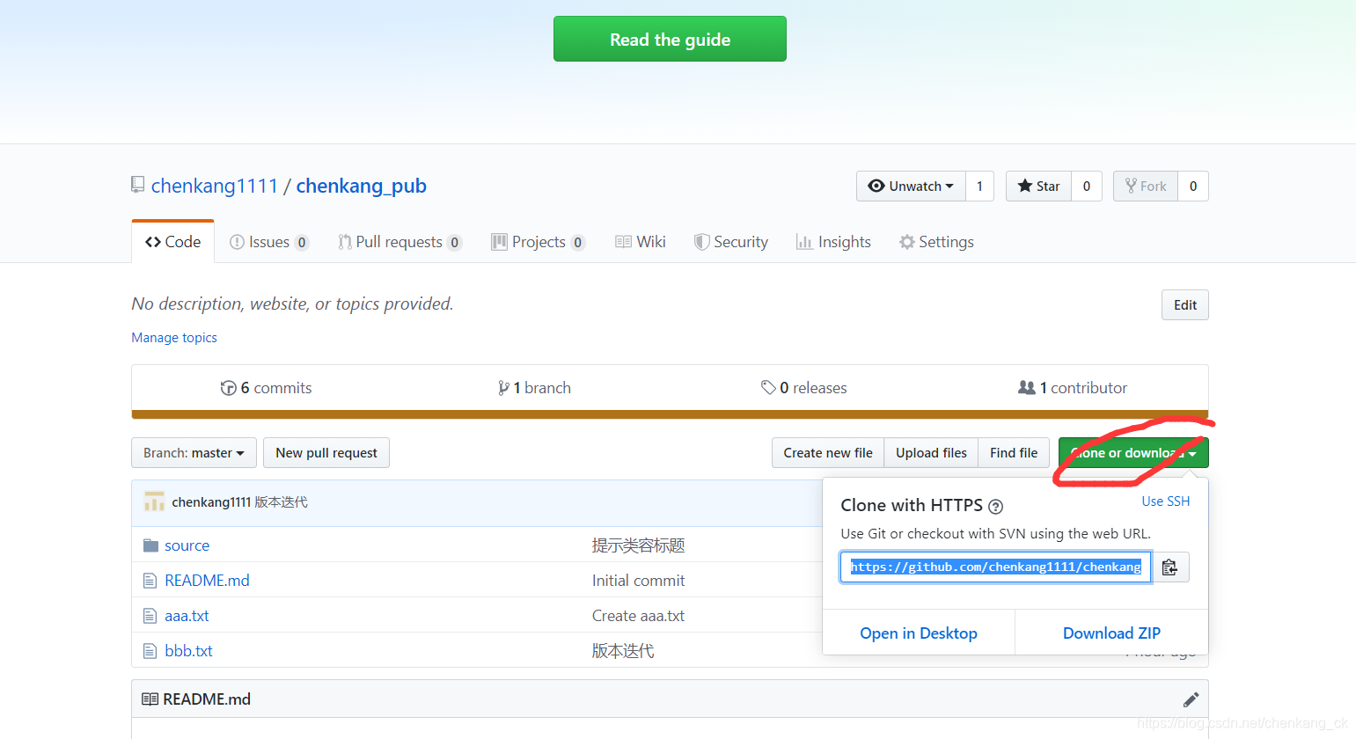Click Find file
This screenshot has height=739, width=1356.
pos(1014,453)
